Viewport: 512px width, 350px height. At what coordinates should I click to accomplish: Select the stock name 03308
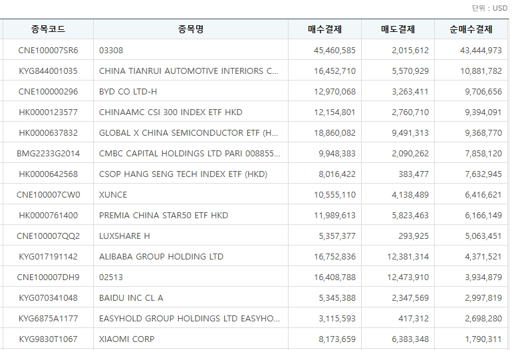tap(111, 51)
